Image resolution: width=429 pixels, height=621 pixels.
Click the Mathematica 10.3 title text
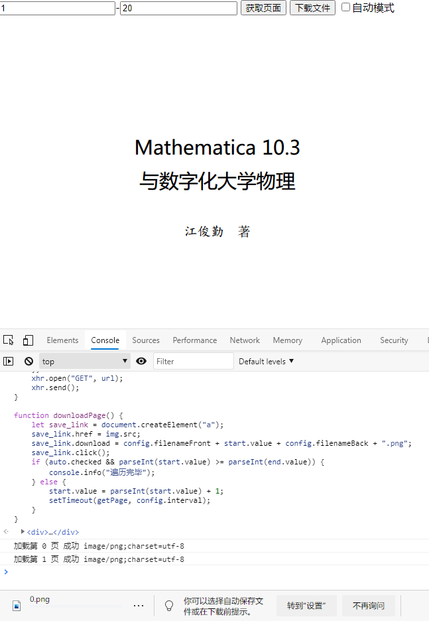tap(217, 148)
